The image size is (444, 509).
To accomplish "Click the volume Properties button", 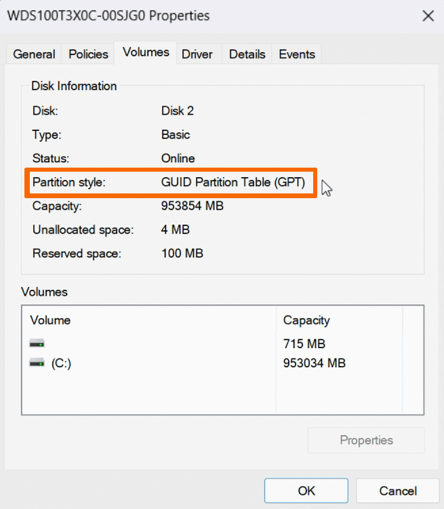I will [x=366, y=440].
